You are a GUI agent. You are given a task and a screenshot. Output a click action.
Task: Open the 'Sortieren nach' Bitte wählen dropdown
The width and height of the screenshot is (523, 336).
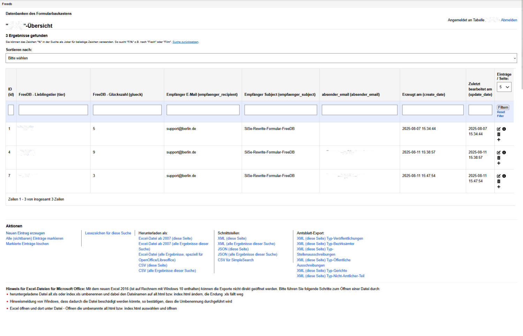tap(261, 58)
